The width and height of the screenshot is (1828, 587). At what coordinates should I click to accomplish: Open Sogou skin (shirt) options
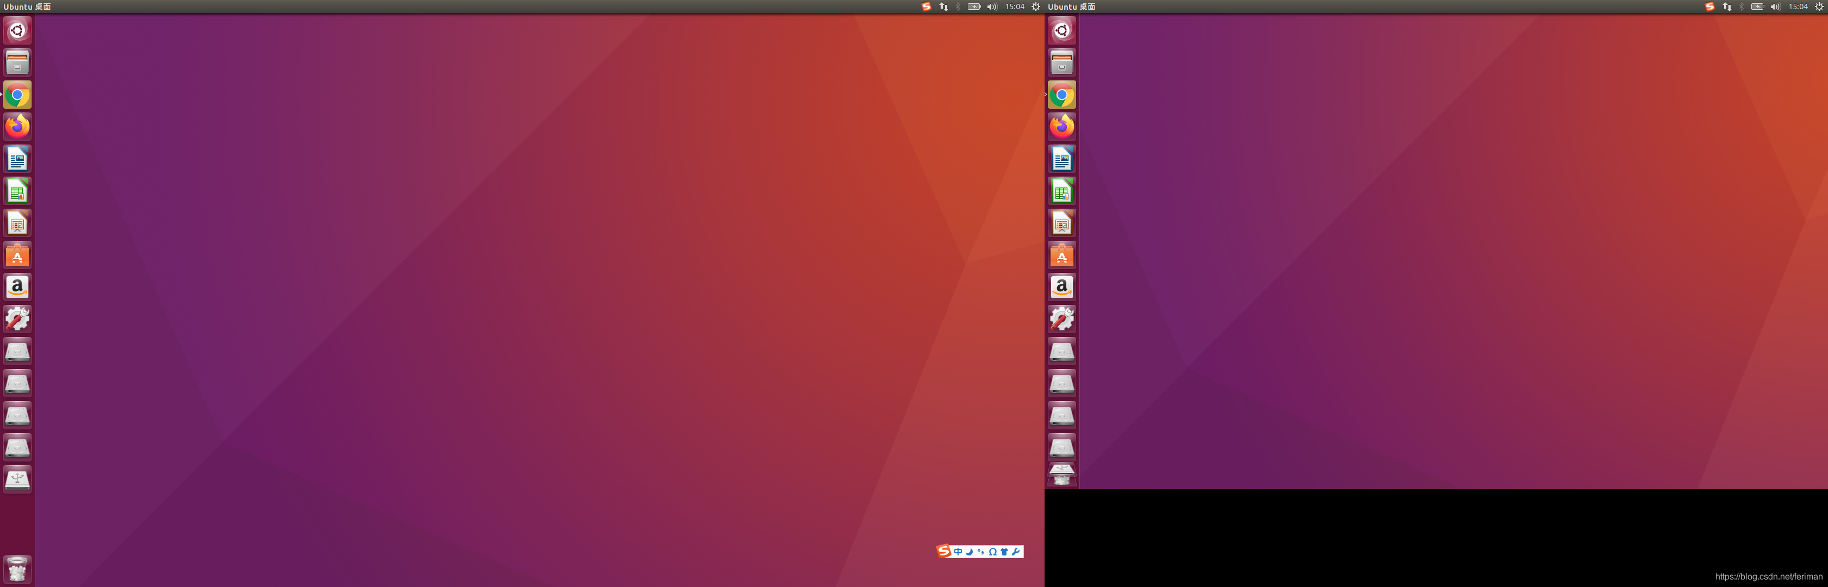tap(1004, 552)
